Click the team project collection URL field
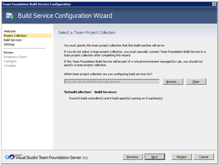219x165 pixels. tap(112, 82)
